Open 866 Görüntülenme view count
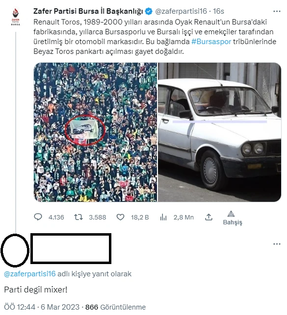287x315 pixels. point(115,307)
